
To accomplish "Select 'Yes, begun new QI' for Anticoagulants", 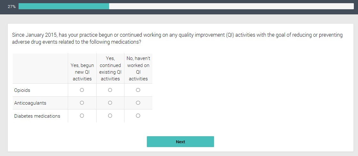I will tap(82, 103).
